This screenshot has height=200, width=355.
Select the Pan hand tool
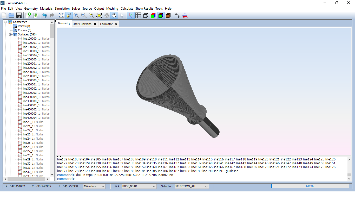pos(114,16)
